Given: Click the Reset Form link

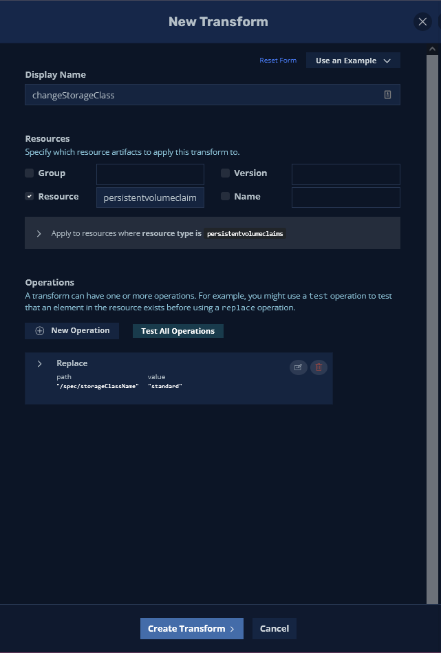Looking at the screenshot, I should (278, 61).
